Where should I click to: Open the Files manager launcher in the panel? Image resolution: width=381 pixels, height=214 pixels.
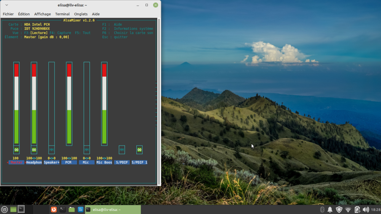click(x=72, y=209)
